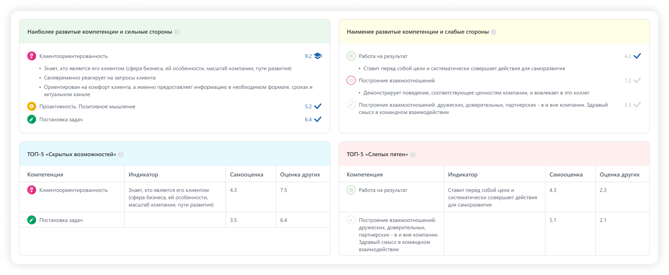Click red circle icon of Построение взаимоотношений
The width and height of the screenshot is (669, 275).
[x=351, y=80]
